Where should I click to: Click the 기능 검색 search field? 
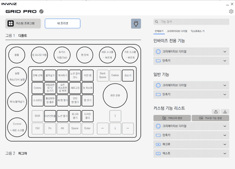191,22
